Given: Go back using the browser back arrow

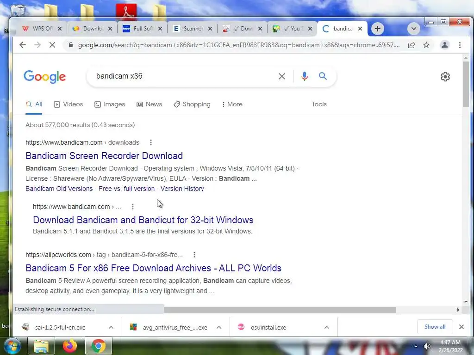Looking at the screenshot, I should pos(23,45).
